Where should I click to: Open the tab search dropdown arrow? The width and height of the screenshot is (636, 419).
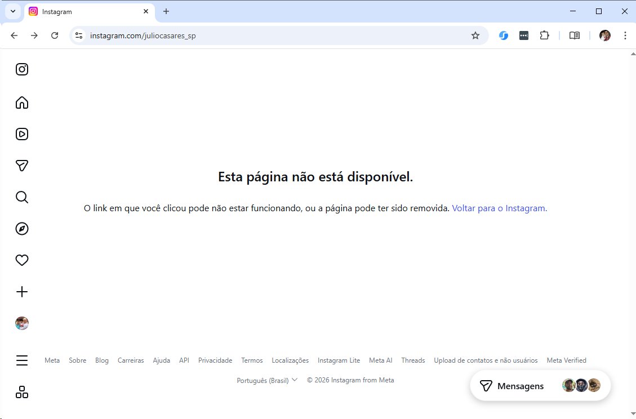coord(12,11)
